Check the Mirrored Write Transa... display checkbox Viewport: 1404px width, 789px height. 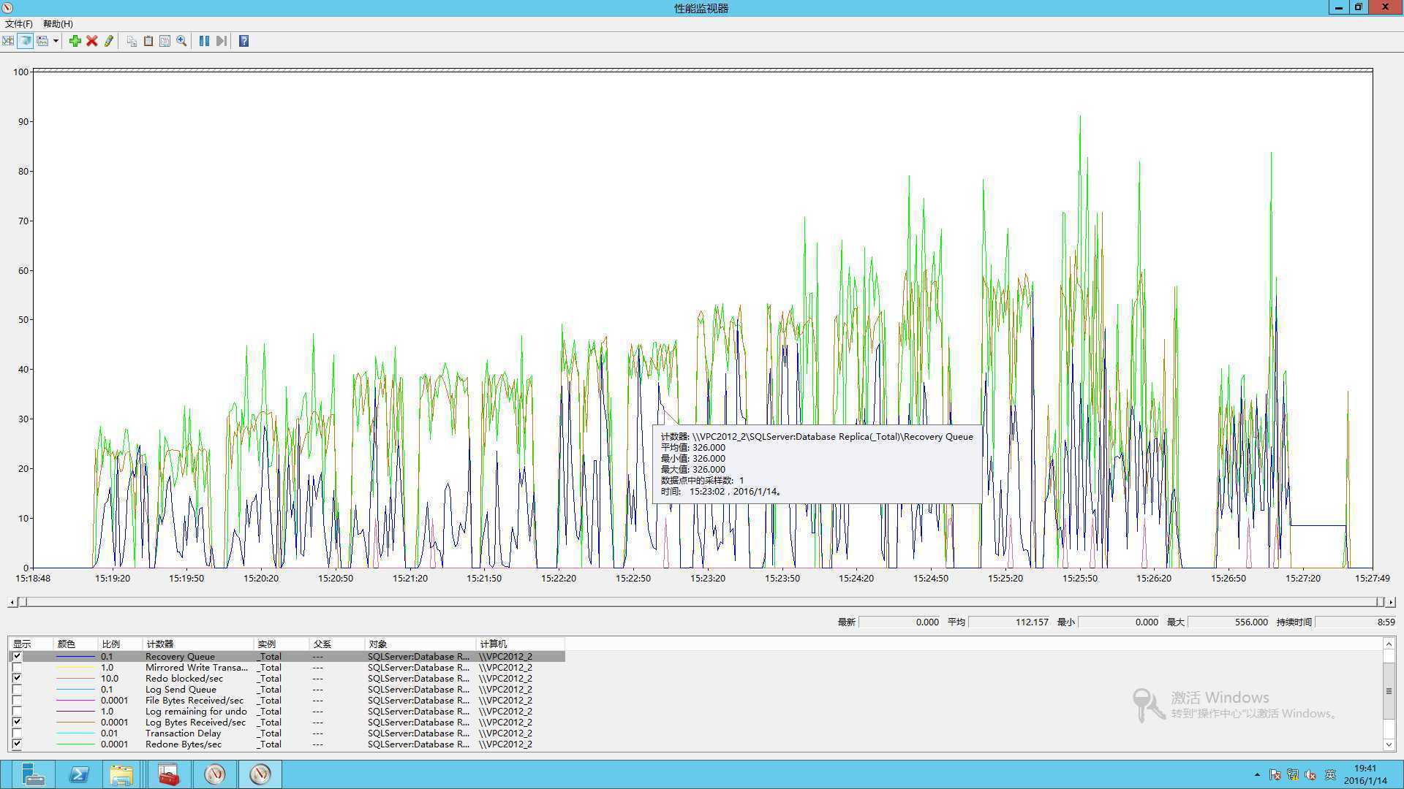pos(17,667)
